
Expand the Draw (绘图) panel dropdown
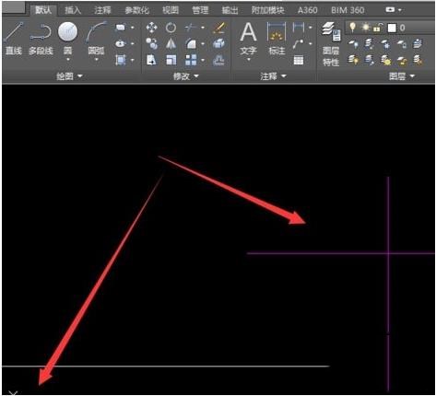pos(69,76)
